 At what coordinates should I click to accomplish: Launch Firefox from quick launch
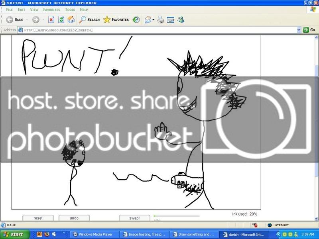click(x=47, y=234)
